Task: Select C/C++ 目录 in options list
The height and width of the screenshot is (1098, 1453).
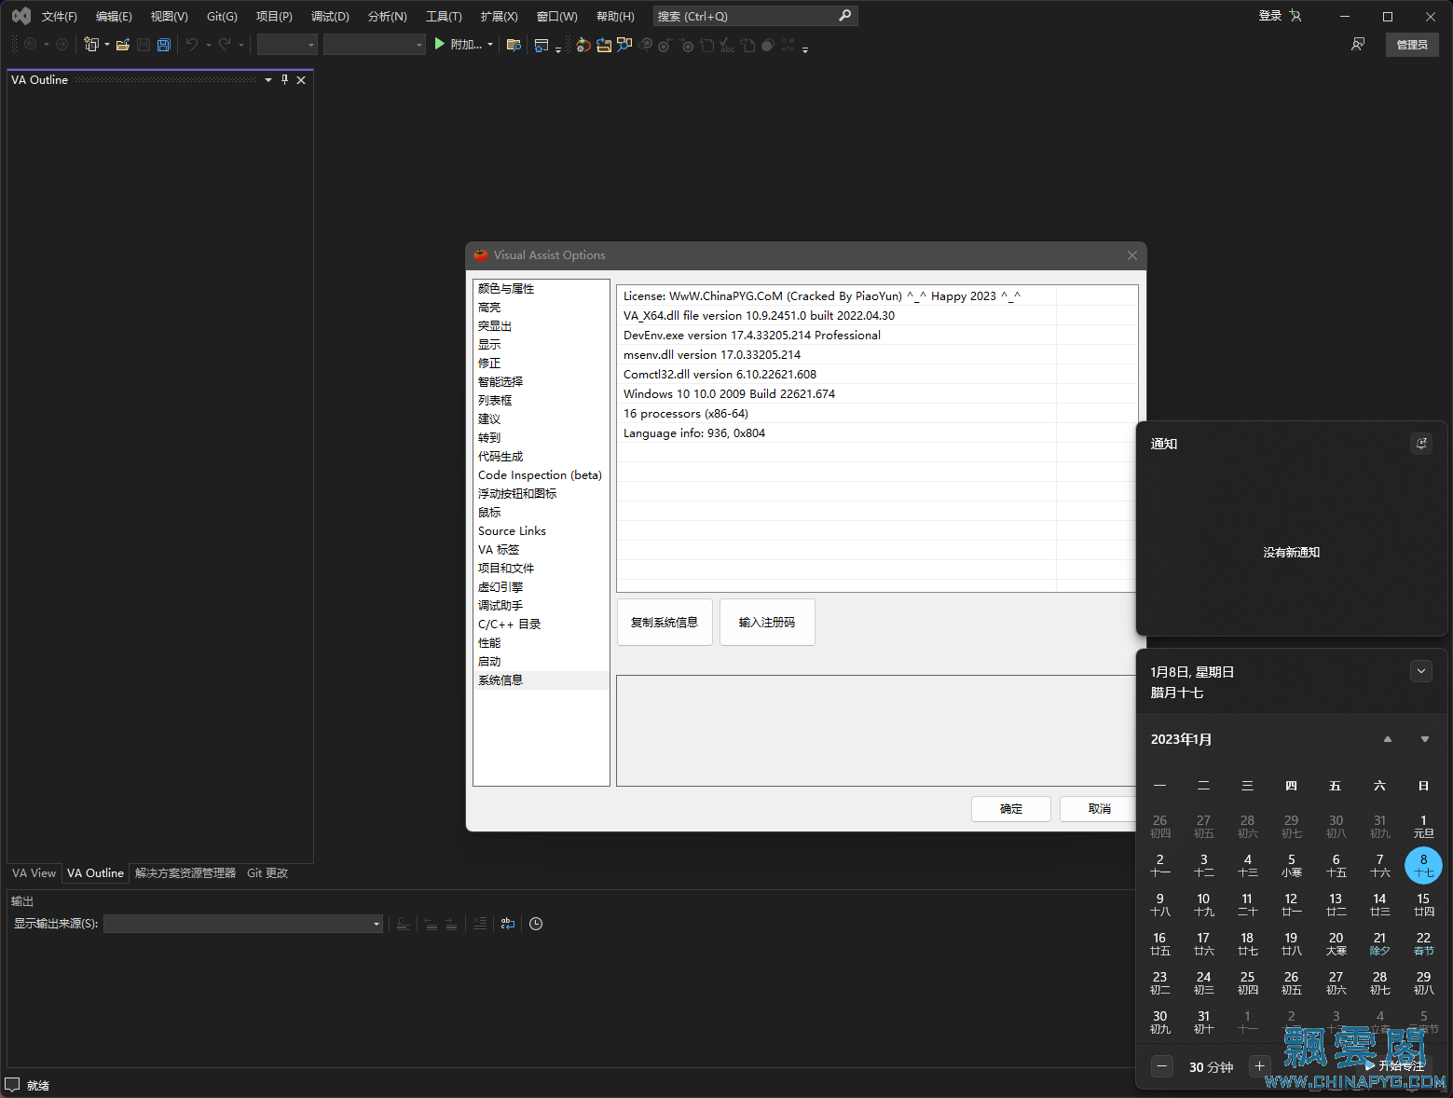Action: click(x=541, y=624)
